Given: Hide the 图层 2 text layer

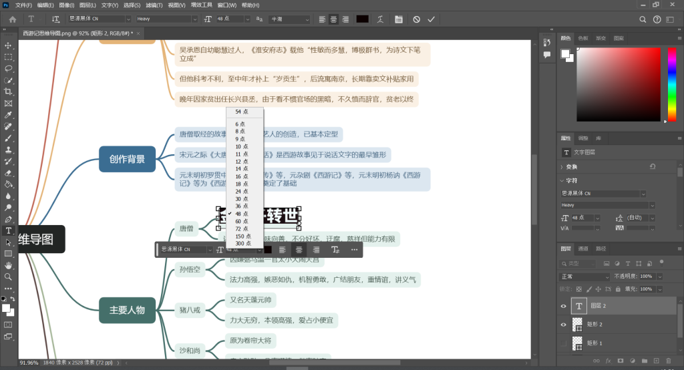Looking at the screenshot, I should point(563,306).
